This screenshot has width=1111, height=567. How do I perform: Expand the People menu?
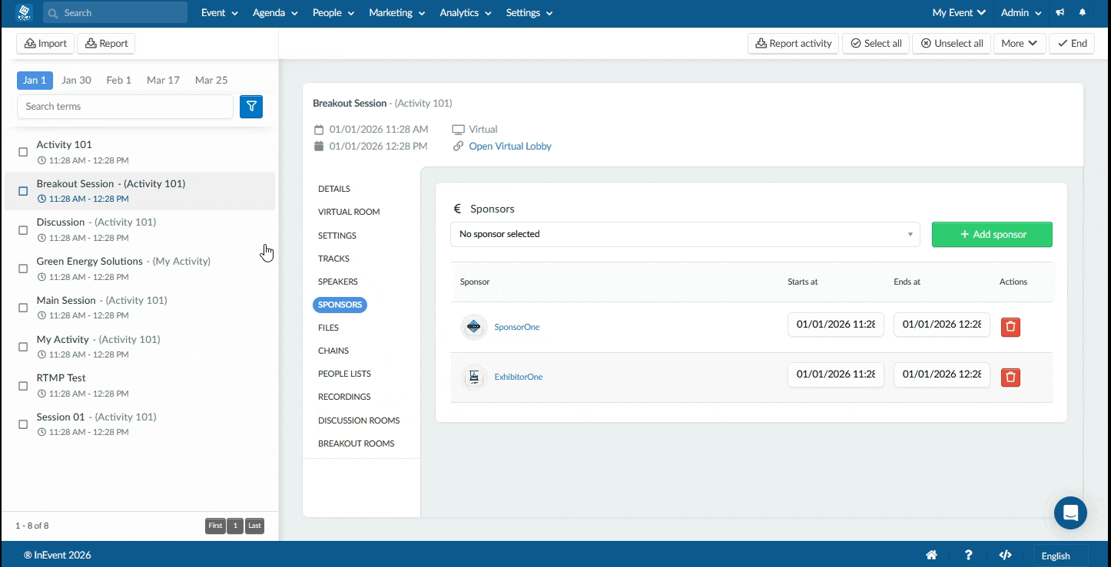click(x=333, y=13)
